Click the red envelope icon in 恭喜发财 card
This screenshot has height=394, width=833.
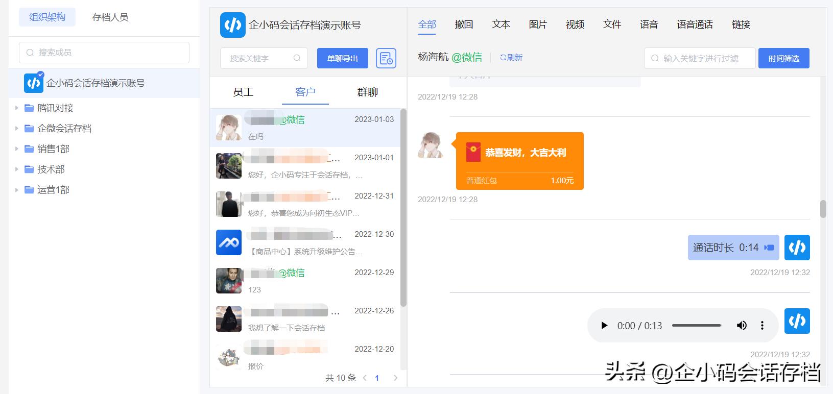(x=473, y=152)
